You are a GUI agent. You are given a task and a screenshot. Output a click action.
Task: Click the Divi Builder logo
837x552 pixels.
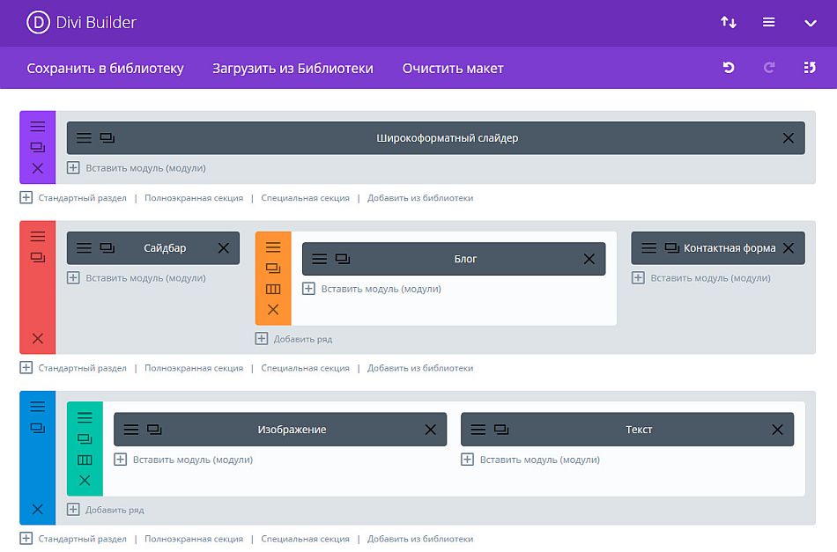(38, 23)
